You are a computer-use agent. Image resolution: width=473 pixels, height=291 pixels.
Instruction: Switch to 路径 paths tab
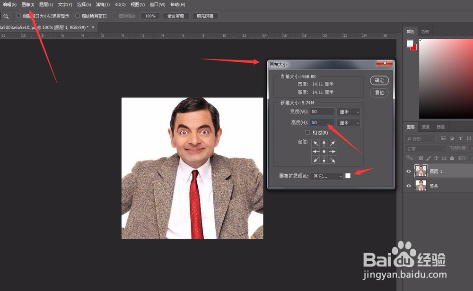[441, 127]
